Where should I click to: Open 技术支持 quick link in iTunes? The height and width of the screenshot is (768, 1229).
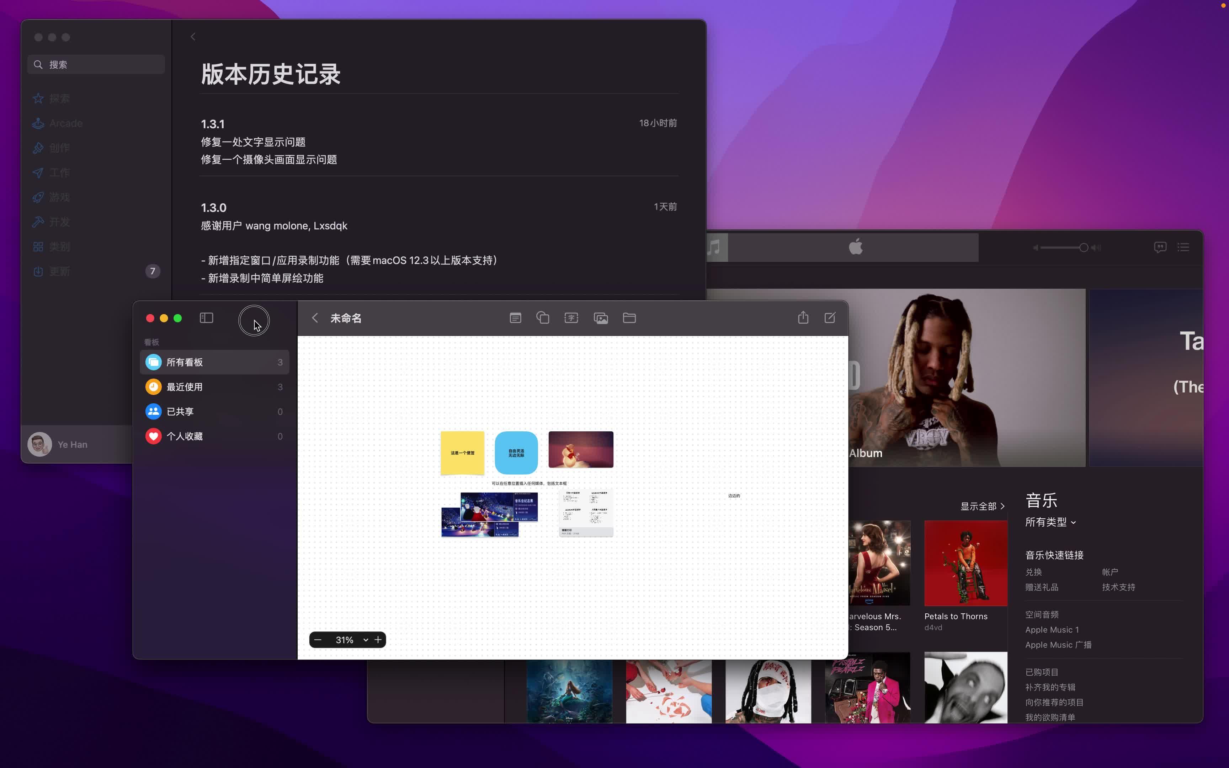(x=1118, y=587)
